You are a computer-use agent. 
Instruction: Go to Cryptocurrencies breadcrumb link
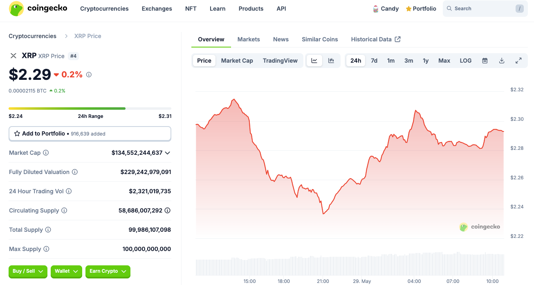pyautogui.click(x=32, y=36)
